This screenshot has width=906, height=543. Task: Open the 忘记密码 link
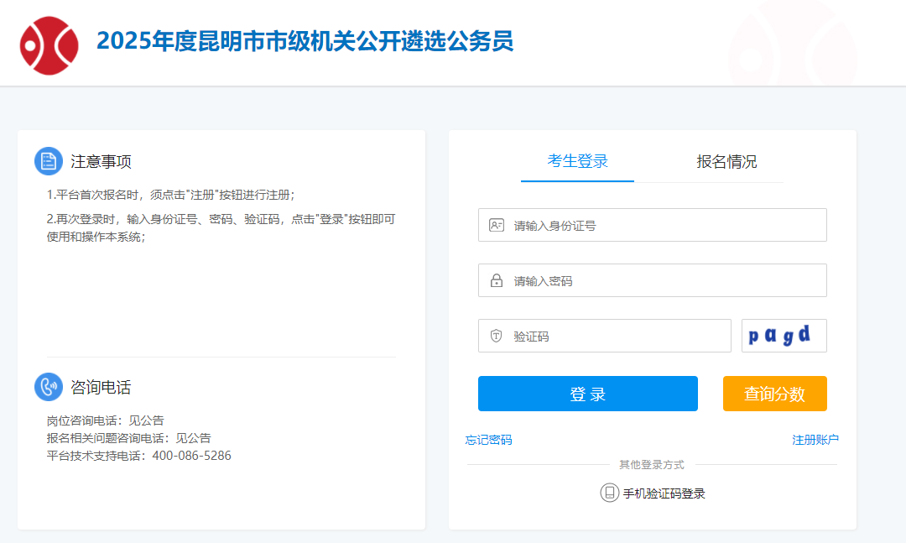(488, 440)
